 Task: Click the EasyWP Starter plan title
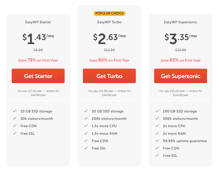[x=38, y=22]
